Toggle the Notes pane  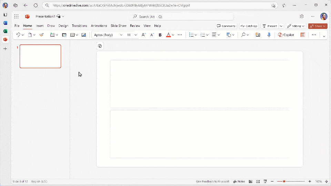(x=239, y=182)
